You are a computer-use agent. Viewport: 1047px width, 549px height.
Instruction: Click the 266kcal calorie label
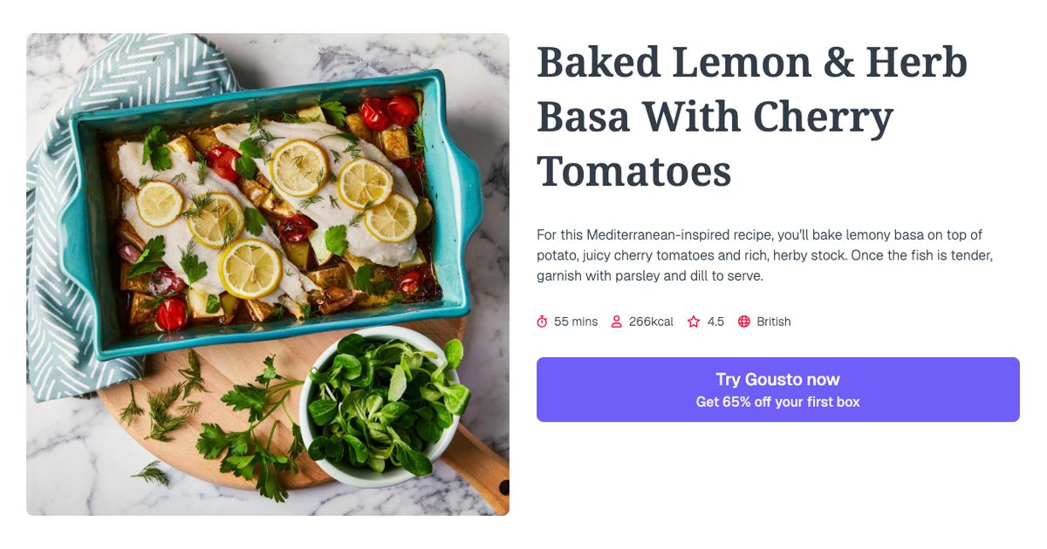[x=650, y=321]
